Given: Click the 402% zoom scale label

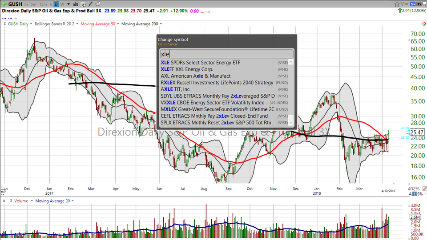Looking at the screenshot, I should click(414, 188).
